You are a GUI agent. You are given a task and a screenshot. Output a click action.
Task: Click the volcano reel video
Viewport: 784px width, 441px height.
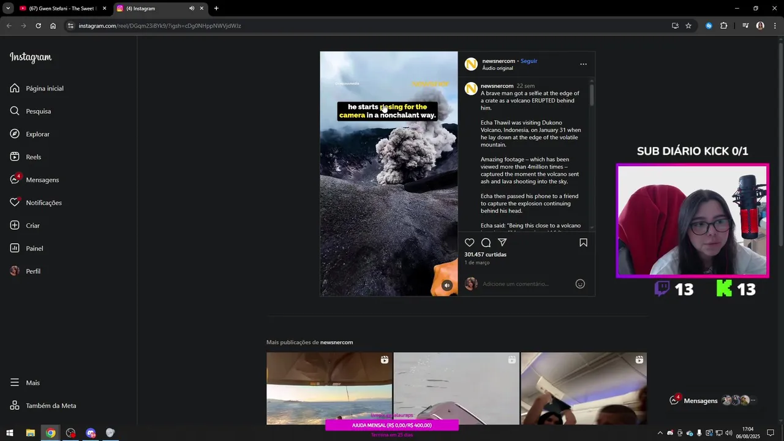coord(388,173)
